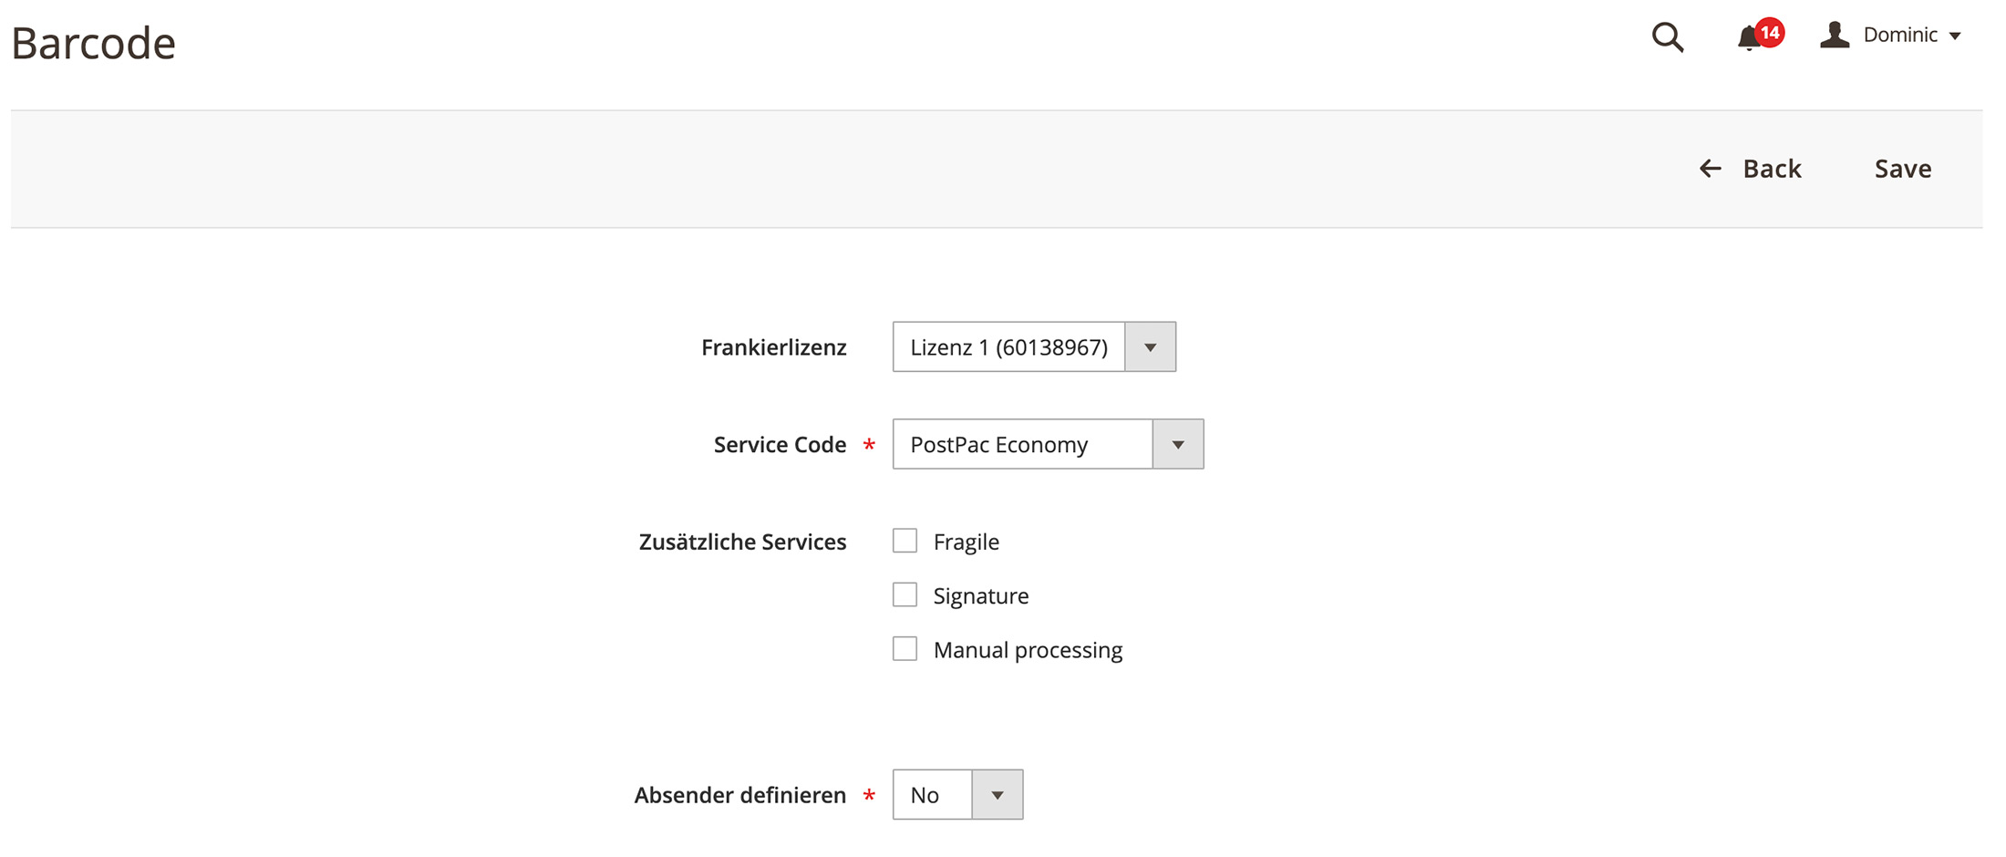
Task: Save the barcode settings
Action: point(1903,169)
